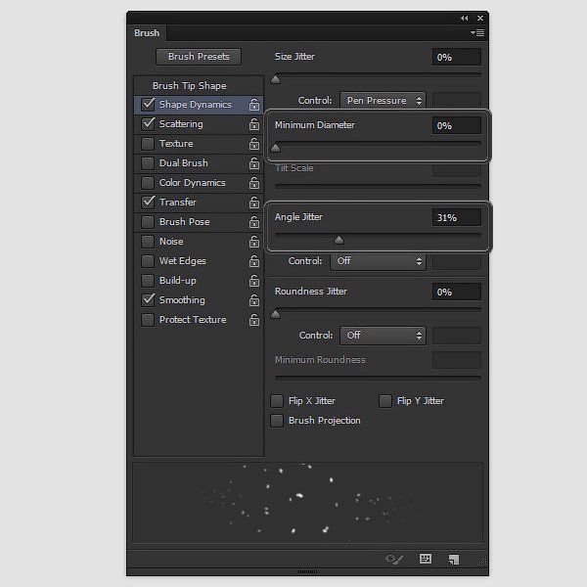Select the Scattering label in options list
Screen dimensions: 587x587
pyautogui.click(x=181, y=124)
